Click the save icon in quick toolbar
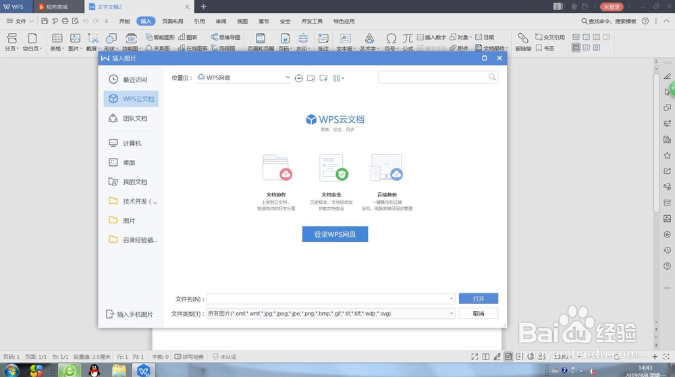 pyautogui.click(x=45, y=21)
